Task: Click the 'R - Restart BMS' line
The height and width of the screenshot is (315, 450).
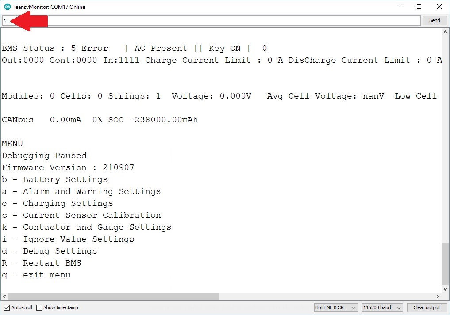Action: 41,263
